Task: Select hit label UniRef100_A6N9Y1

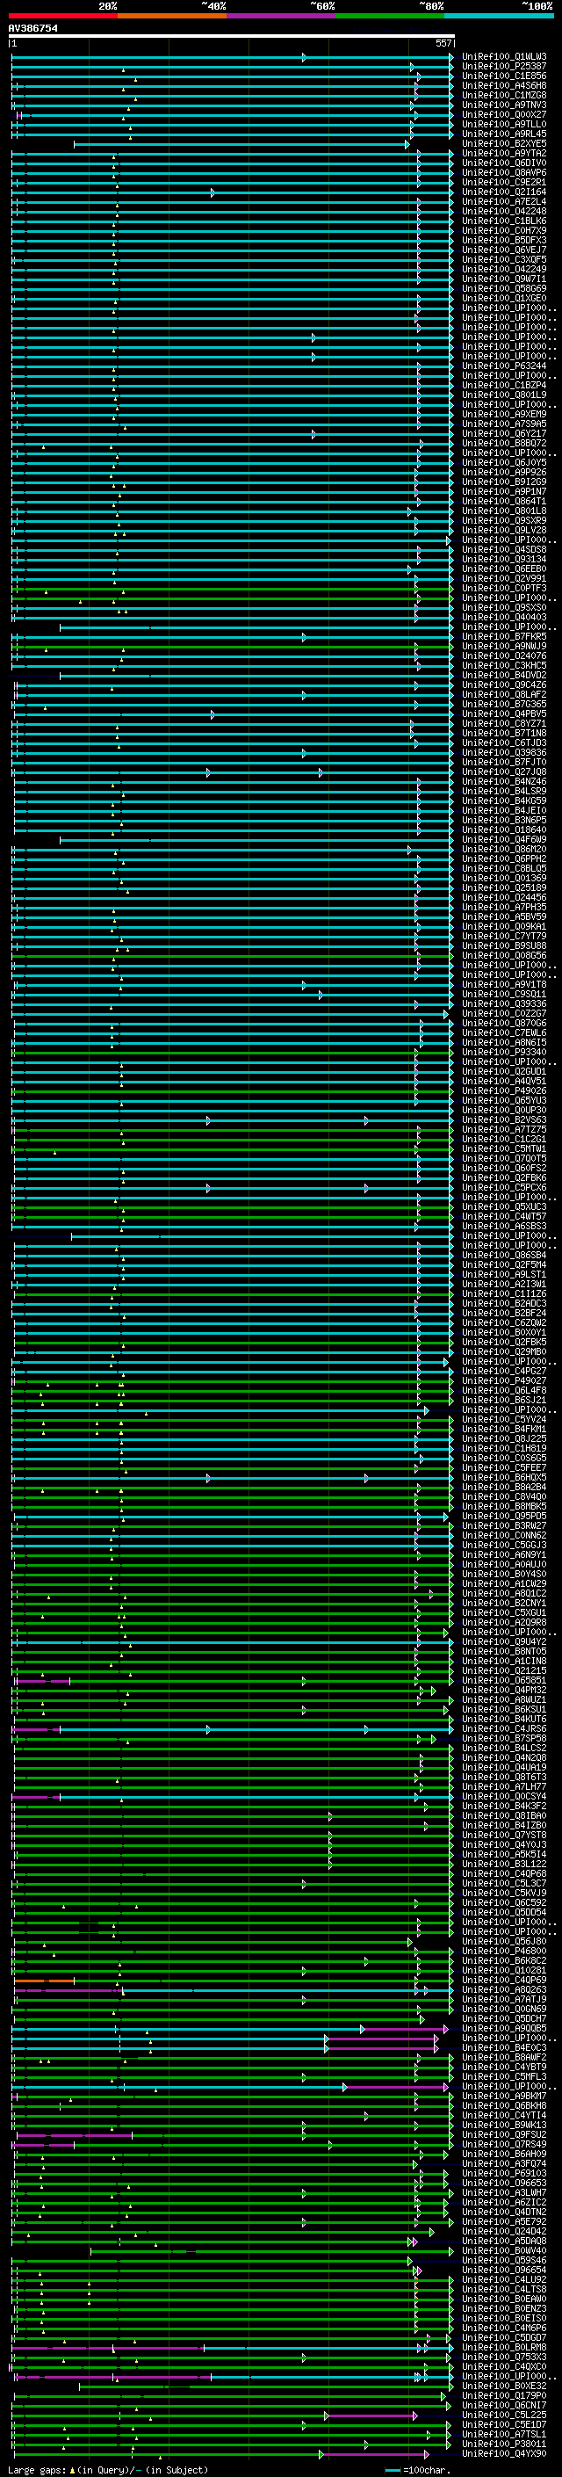Action: (x=504, y=1555)
